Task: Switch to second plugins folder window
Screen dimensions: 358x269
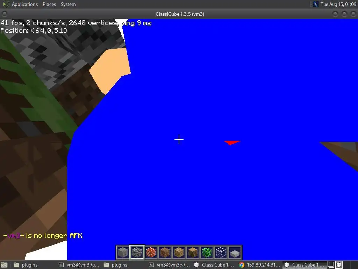Action: tap(115, 265)
